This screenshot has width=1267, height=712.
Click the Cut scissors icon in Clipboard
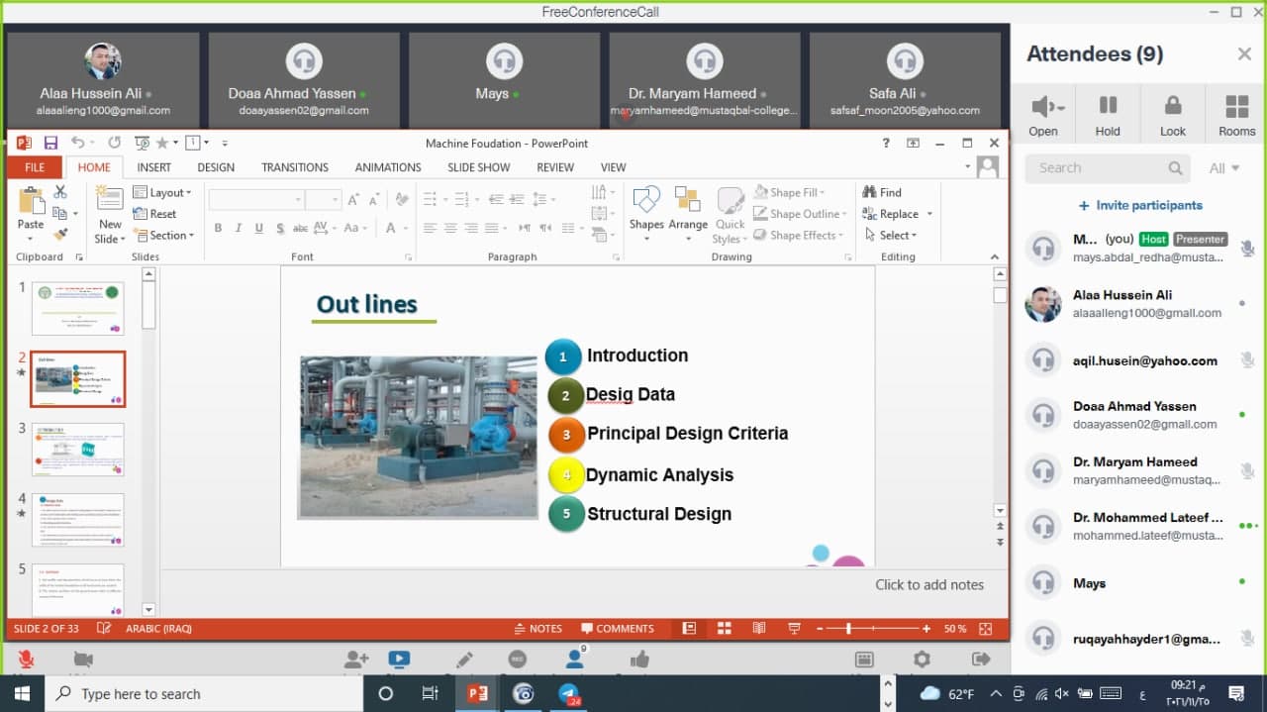[60, 192]
